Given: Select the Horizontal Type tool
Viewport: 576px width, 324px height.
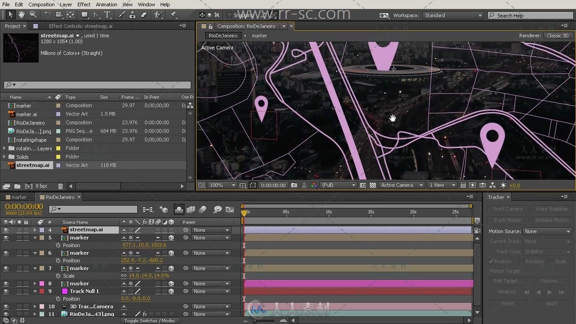Looking at the screenshot, I should (x=108, y=15).
